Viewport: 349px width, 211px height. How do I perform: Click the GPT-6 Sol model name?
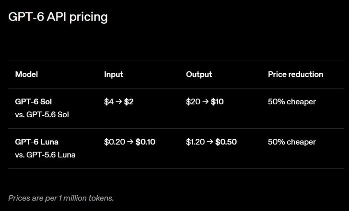34,102
